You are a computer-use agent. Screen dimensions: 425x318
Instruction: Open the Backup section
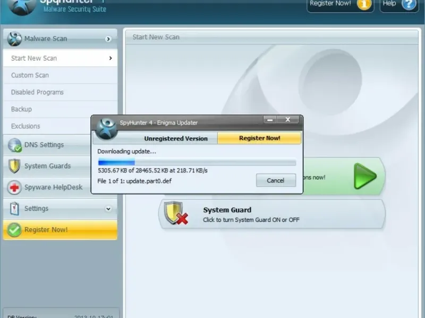[x=60, y=109]
